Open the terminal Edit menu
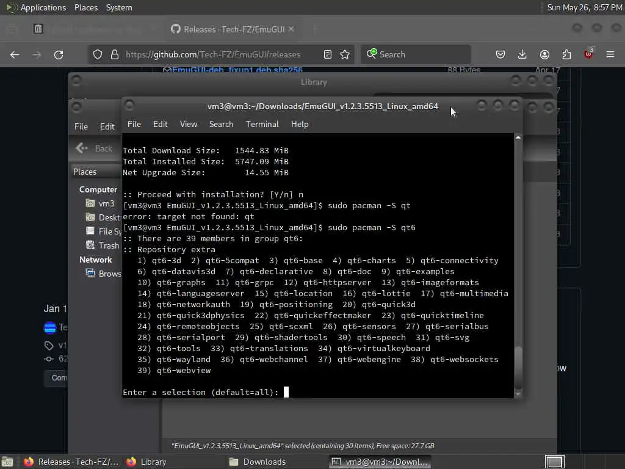The image size is (625, 469). (x=161, y=124)
